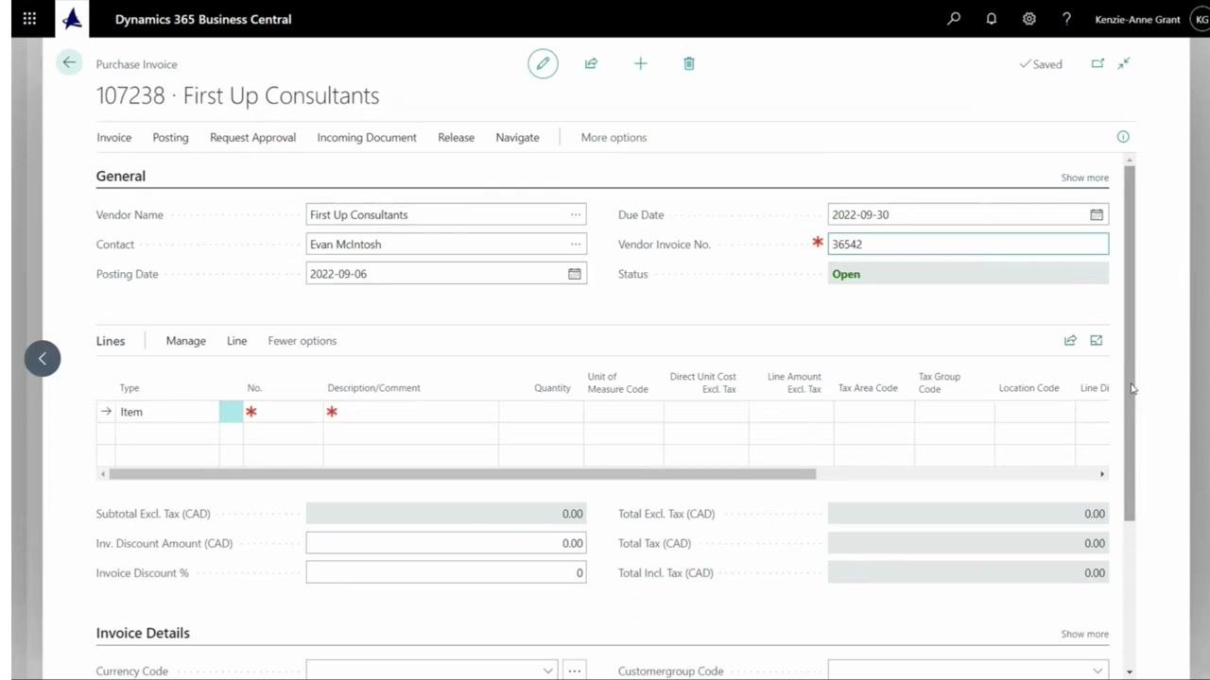Click Fewer options in Lines
Viewport: 1210px width, 680px height.
pos(302,341)
